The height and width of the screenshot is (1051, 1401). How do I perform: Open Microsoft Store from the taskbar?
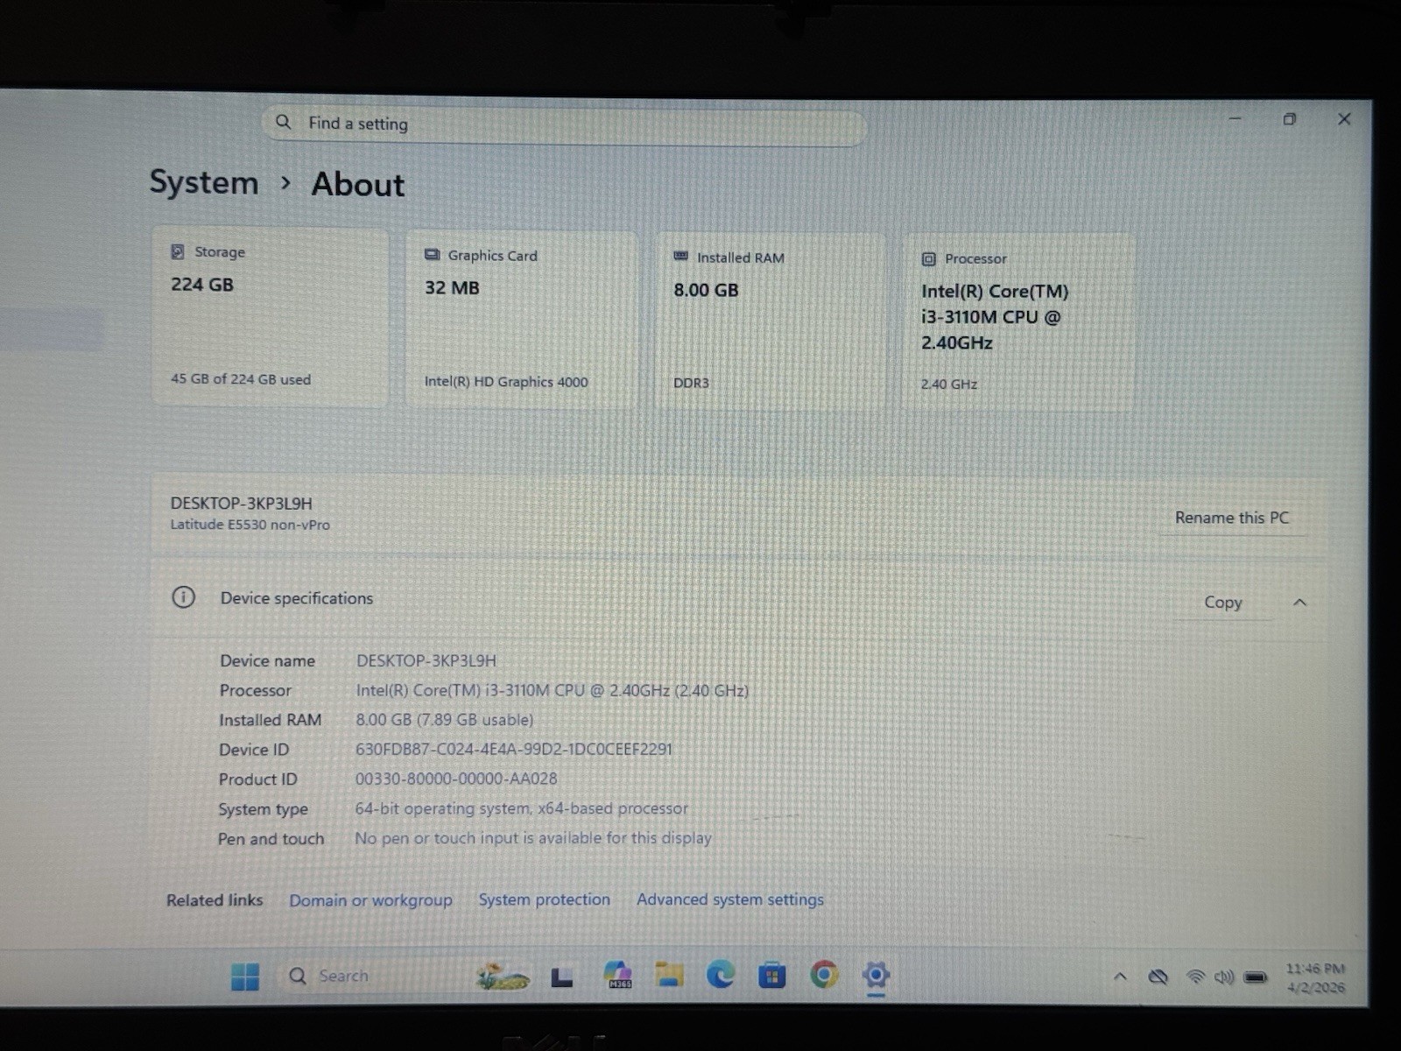coord(771,975)
